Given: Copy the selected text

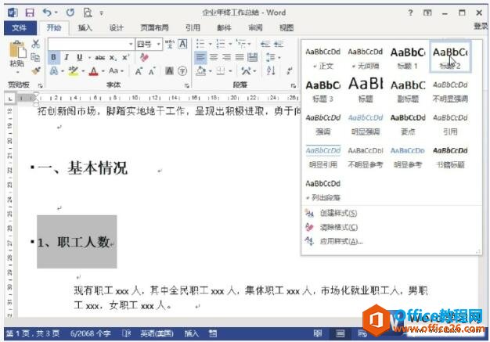Looking at the screenshot, I should point(36,57).
